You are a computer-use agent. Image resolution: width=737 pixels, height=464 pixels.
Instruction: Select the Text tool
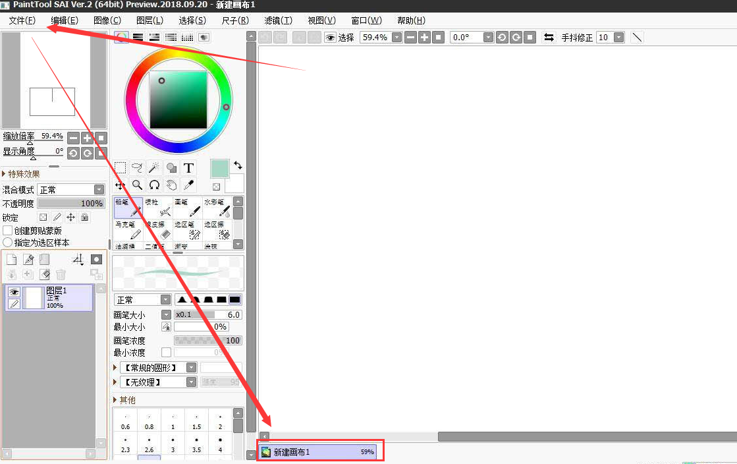(x=188, y=168)
